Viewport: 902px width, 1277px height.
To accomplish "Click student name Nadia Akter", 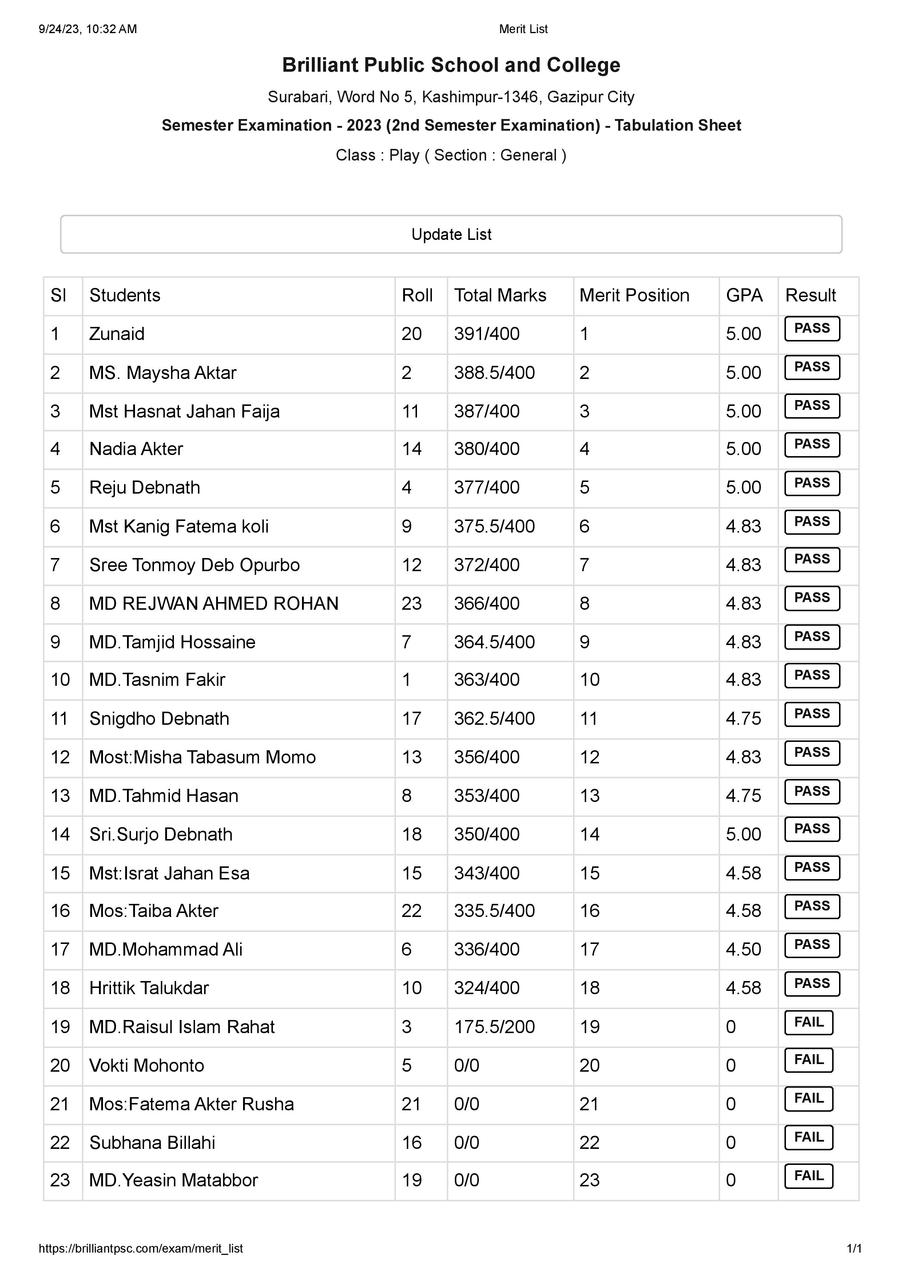I will (x=136, y=448).
